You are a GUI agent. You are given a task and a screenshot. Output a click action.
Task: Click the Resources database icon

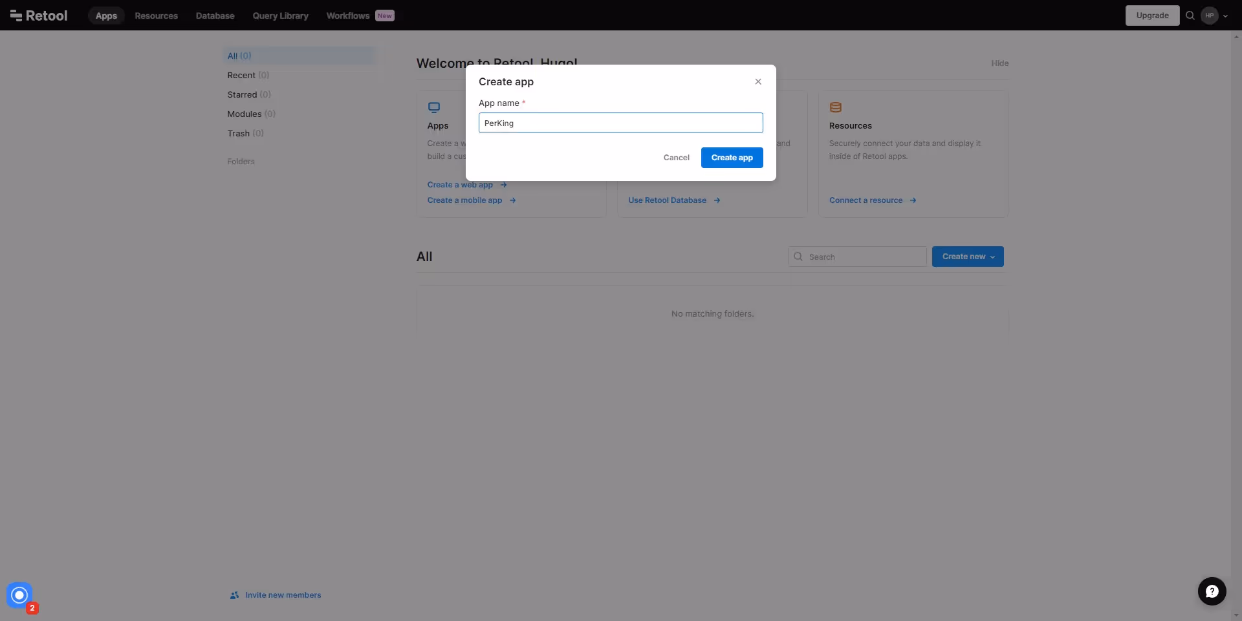(x=836, y=107)
